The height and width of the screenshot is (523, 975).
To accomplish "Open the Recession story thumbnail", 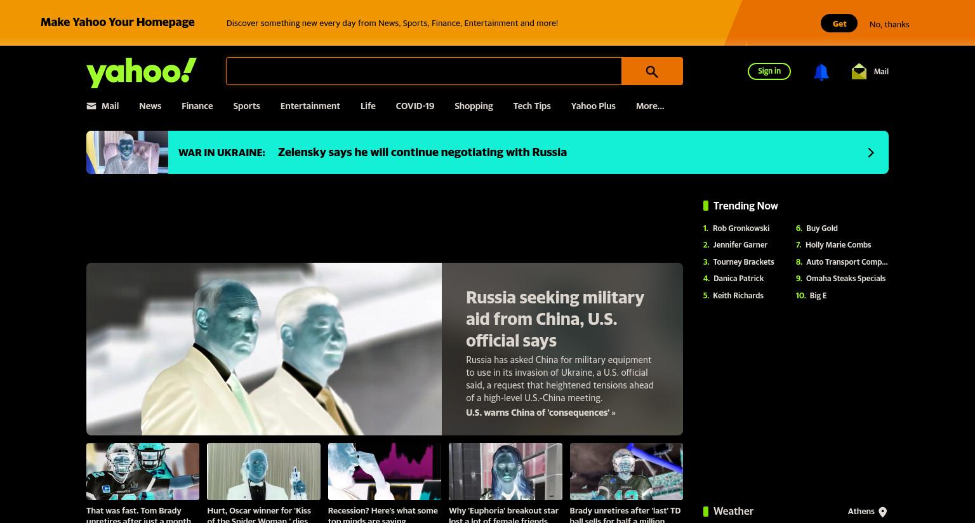I will tap(385, 472).
